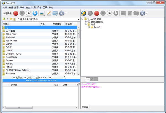The height and width of the screenshot is (113, 166).
Task: Click the lightning globe connect icon
Action: click(x=84, y=13)
